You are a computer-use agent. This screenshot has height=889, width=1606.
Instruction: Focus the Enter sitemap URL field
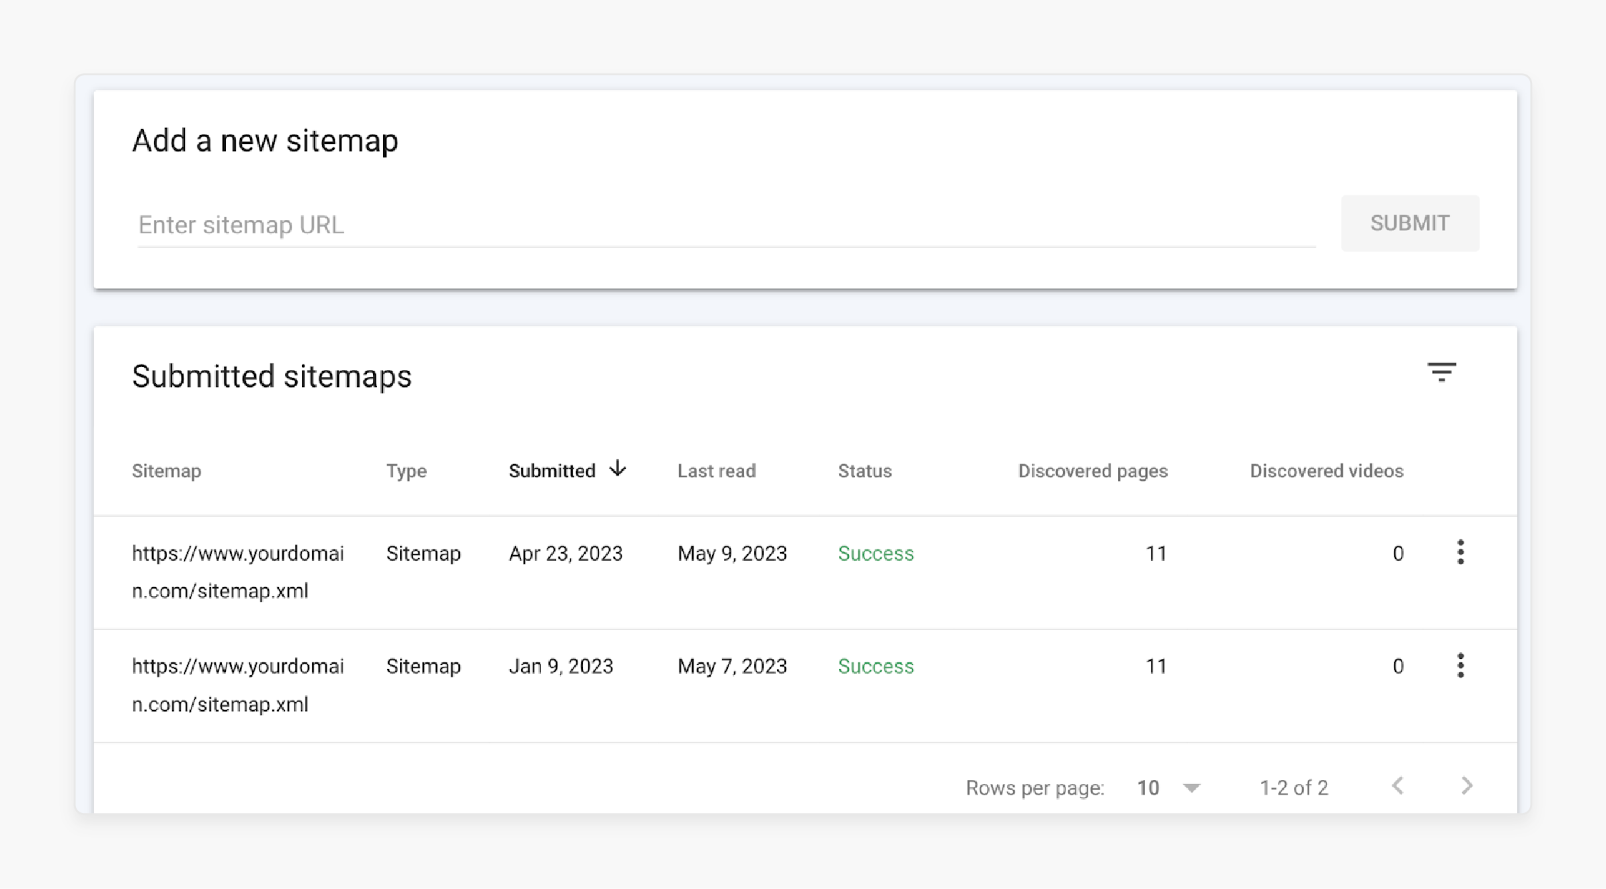pos(726,225)
